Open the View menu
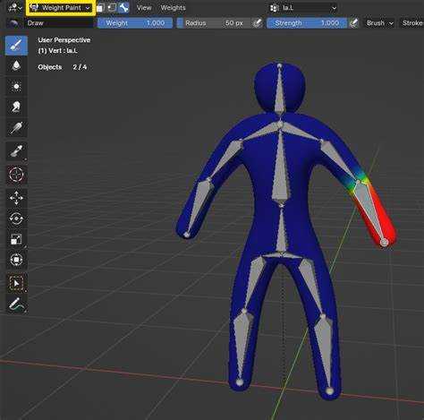The width and height of the screenshot is (424, 420). coord(144,8)
